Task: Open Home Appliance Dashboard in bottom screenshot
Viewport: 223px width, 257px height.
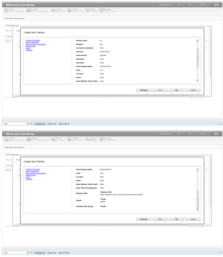Action: pos(15,139)
